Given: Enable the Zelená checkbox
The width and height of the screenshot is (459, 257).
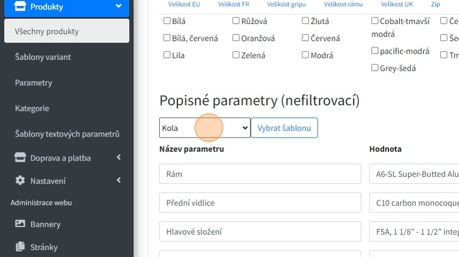Looking at the screenshot, I should [x=236, y=55].
